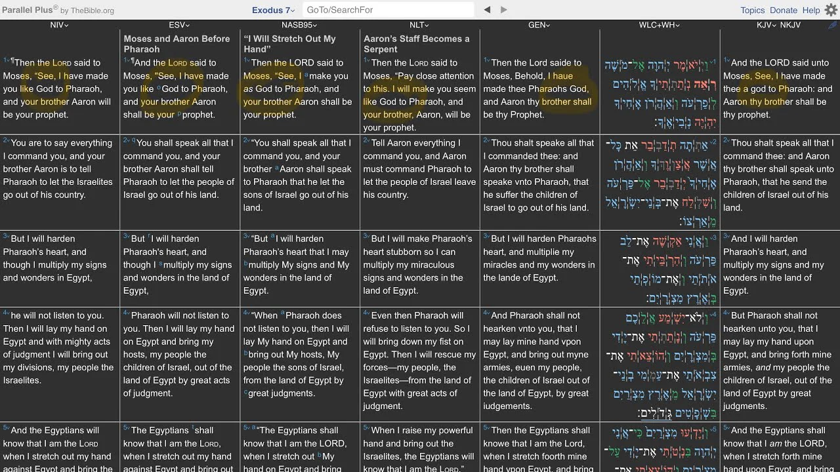Open the GEN version dropdown
Image resolution: width=840 pixels, height=472 pixels.
pos(539,25)
